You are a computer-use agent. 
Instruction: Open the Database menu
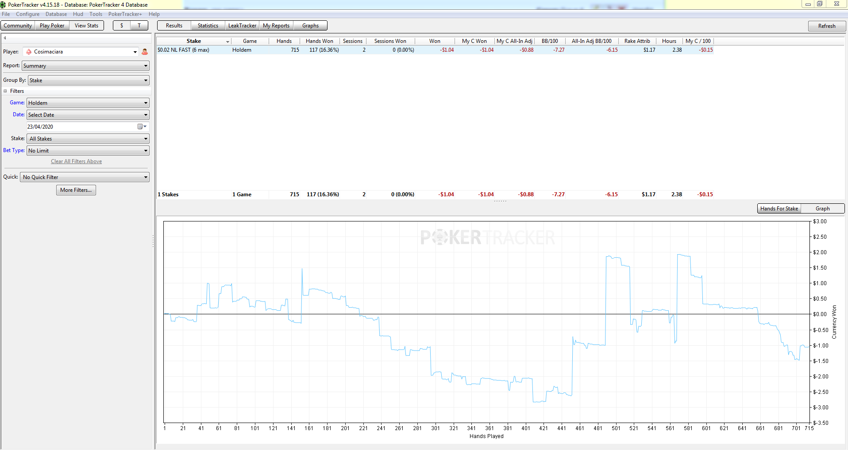coord(56,14)
